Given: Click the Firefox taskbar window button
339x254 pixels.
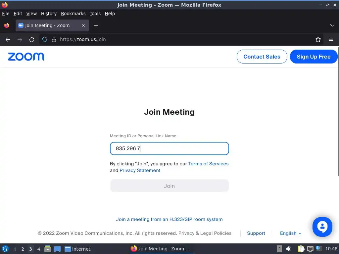Looking at the screenshot, I should [161, 249].
